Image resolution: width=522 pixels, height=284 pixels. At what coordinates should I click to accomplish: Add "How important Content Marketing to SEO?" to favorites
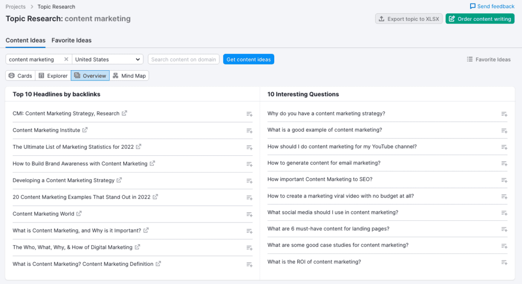click(x=504, y=180)
